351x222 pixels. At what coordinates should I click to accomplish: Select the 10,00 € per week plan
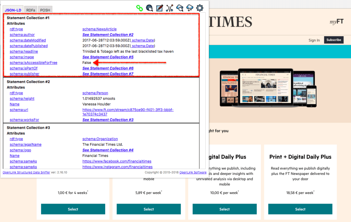pos(225,209)
